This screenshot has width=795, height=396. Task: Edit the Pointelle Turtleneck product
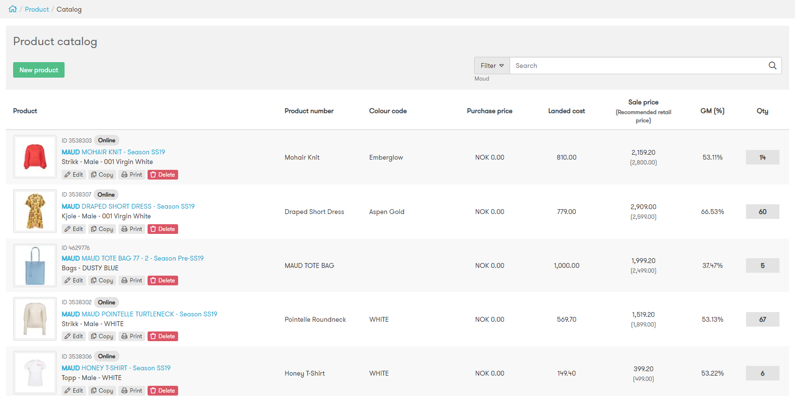pos(74,336)
